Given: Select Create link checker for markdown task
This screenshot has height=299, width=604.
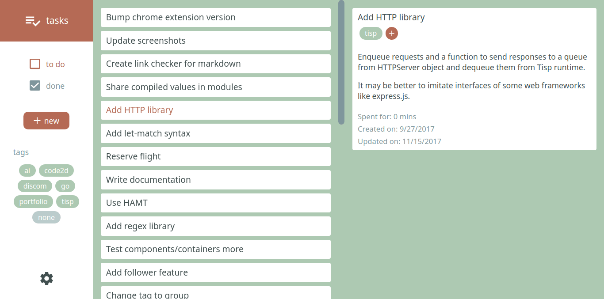Looking at the screenshot, I should tap(216, 64).
